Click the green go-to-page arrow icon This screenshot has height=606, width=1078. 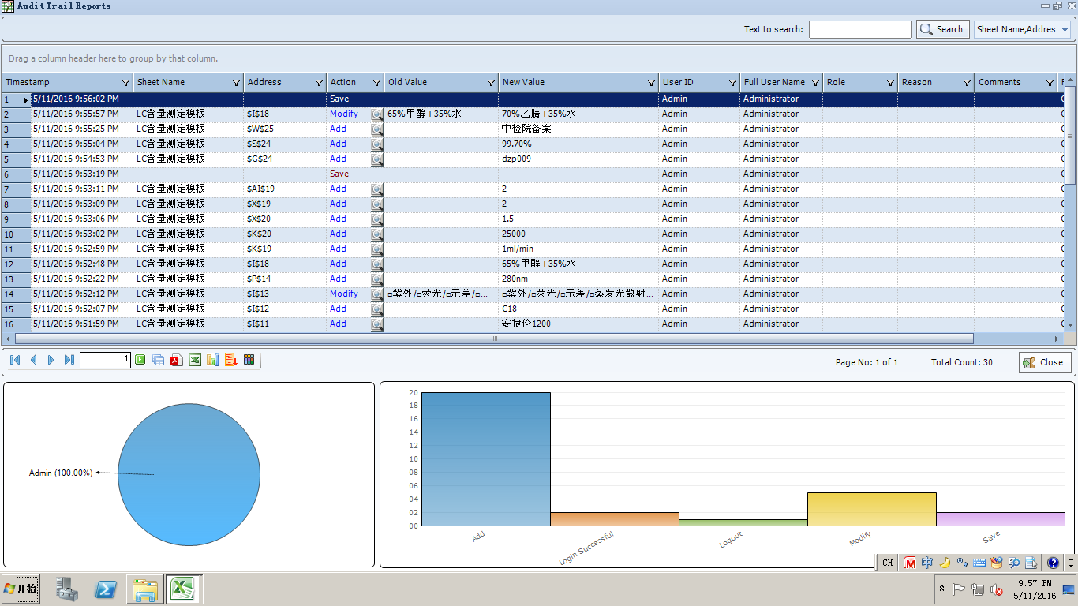coord(140,360)
